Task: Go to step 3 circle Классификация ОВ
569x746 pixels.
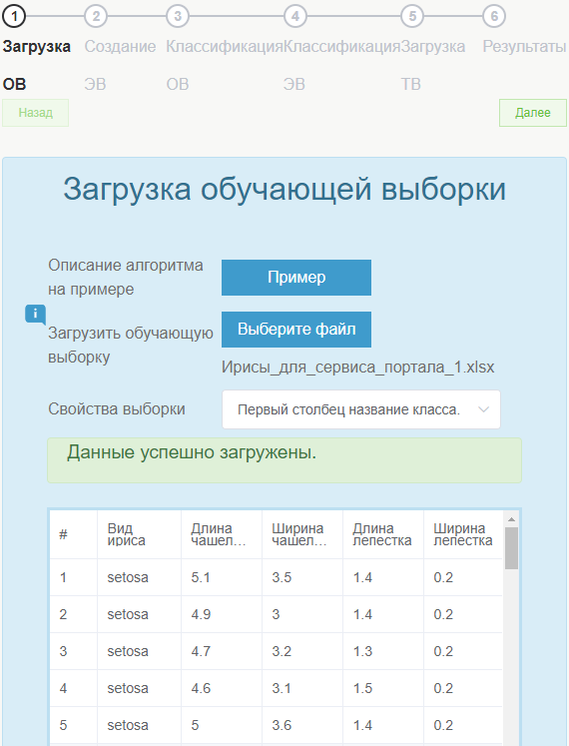Action: 178,16
